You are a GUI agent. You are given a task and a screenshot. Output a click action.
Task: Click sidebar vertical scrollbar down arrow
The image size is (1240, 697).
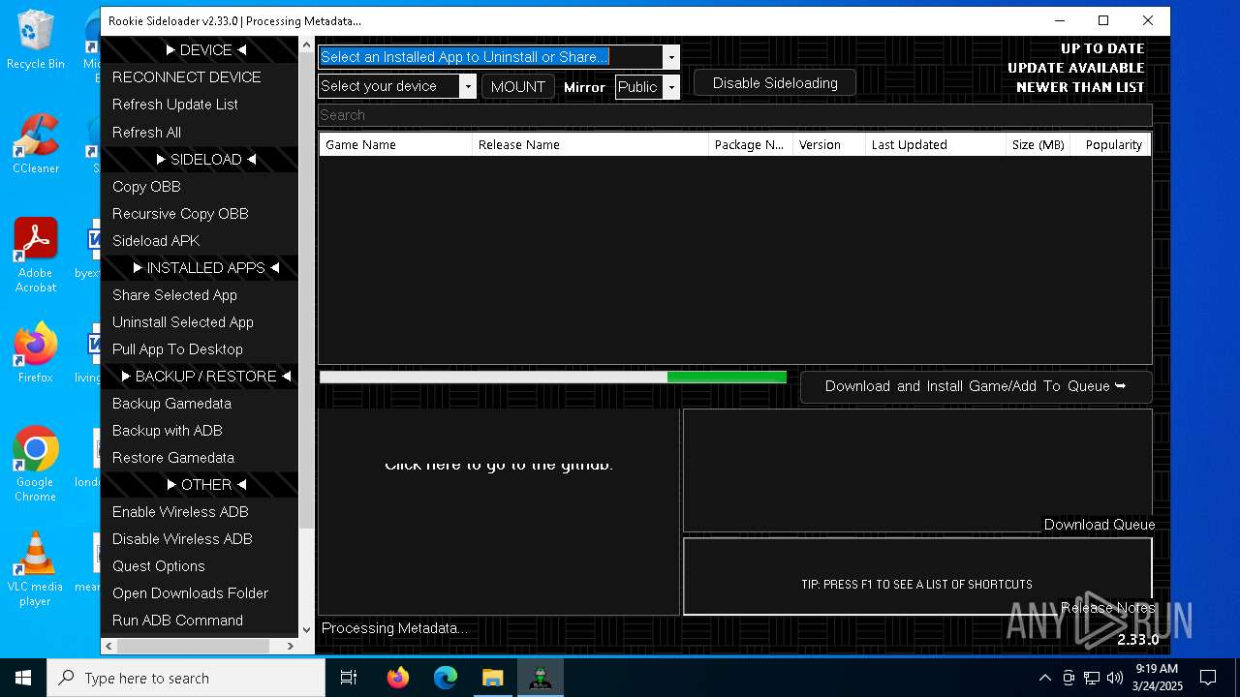point(307,629)
